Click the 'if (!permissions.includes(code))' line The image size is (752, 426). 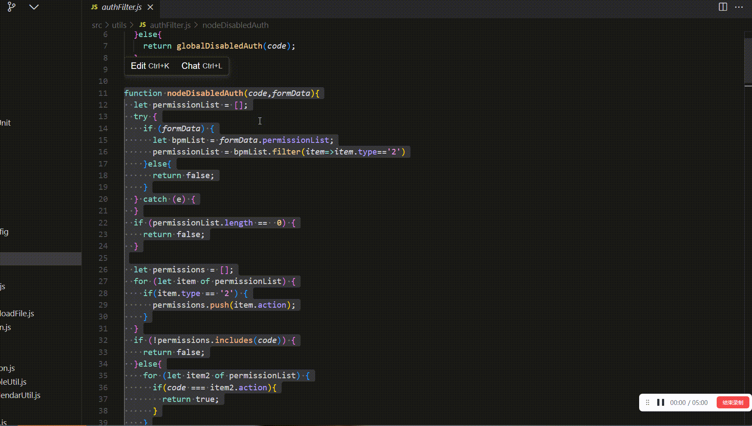tap(214, 340)
